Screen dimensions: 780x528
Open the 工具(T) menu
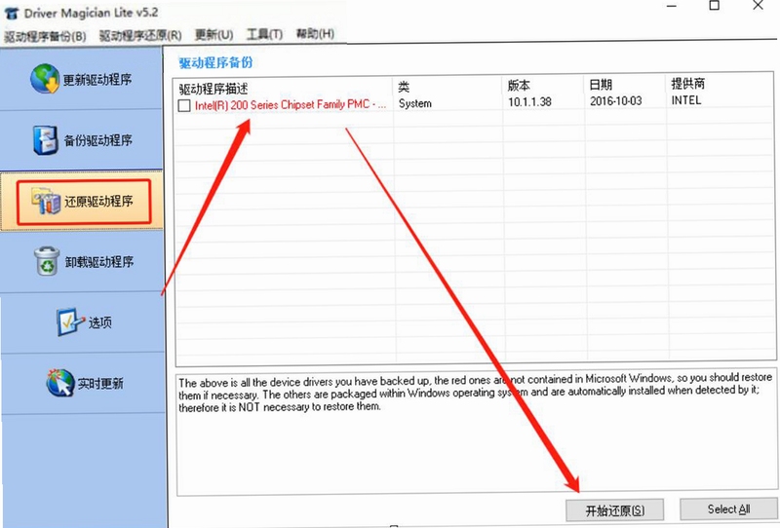(x=264, y=34)
